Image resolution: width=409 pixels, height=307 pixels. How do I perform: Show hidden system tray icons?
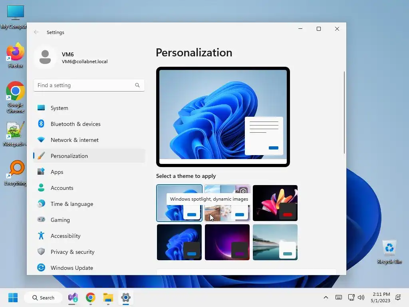tap(326, 297)
